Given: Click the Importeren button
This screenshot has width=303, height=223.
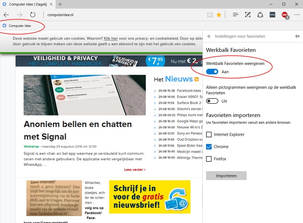Looking at the screenshot, I should point(226,176).
